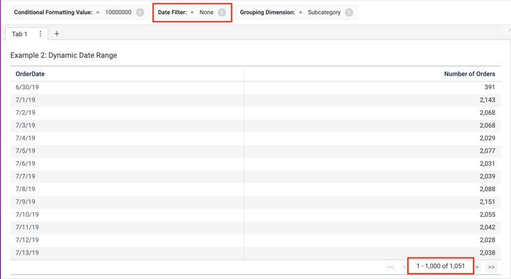Open the Date Filter control
511x279 pixels.
tap(185, 13)
